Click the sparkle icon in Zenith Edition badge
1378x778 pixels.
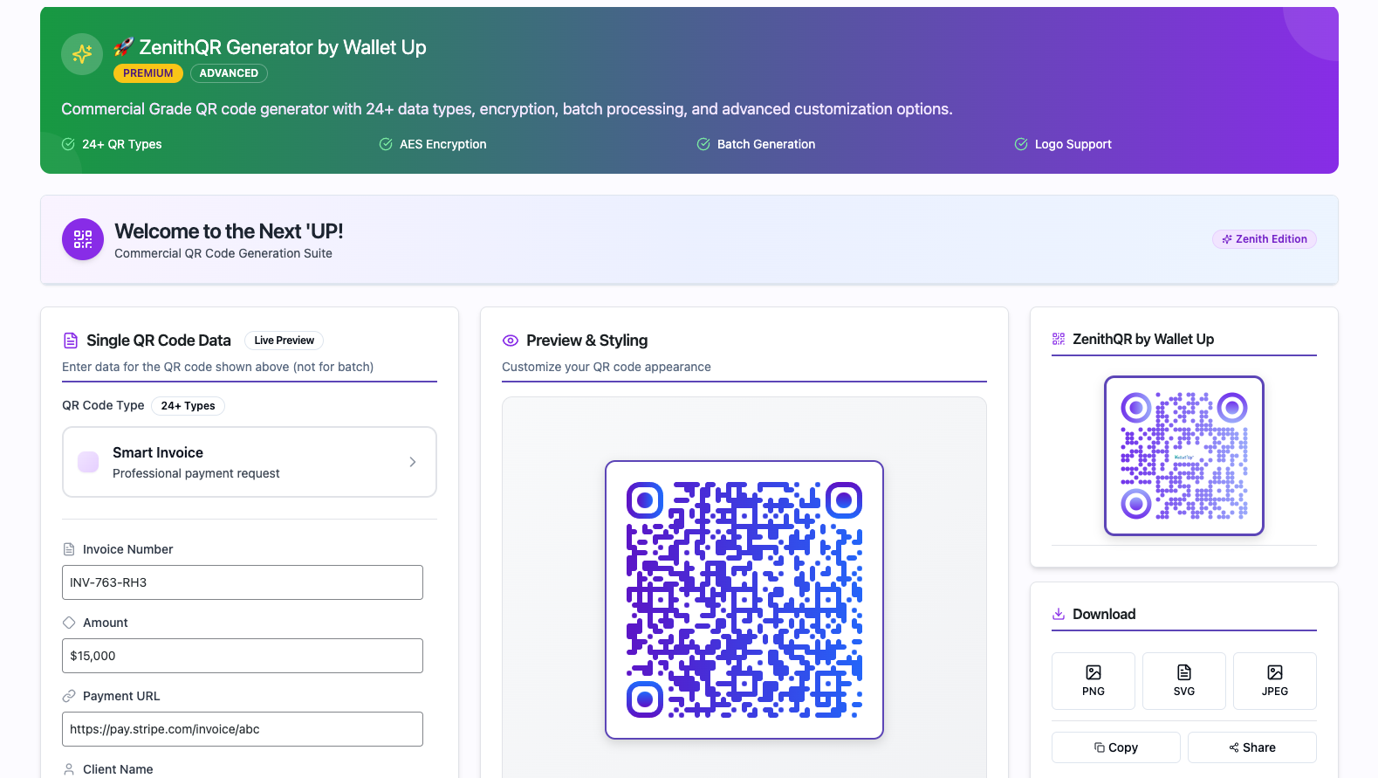pos(1227,239)
